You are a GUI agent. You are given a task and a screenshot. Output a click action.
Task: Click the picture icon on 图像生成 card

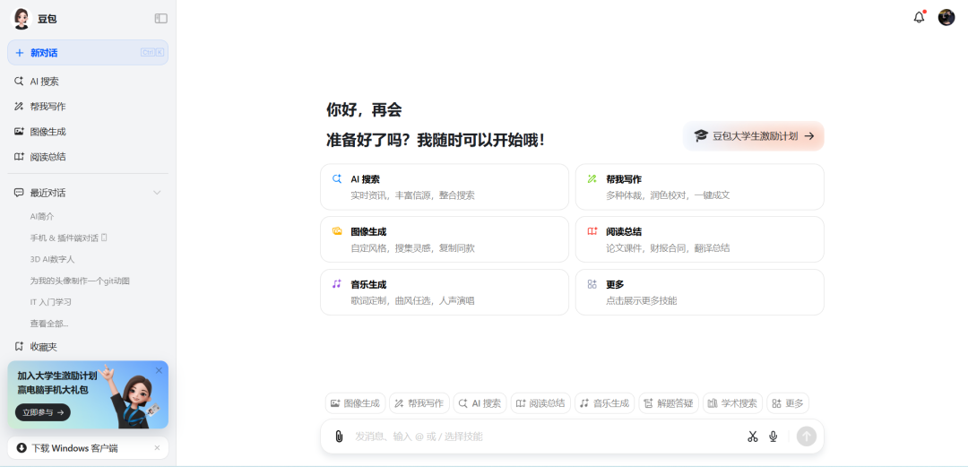pos(337,231)
